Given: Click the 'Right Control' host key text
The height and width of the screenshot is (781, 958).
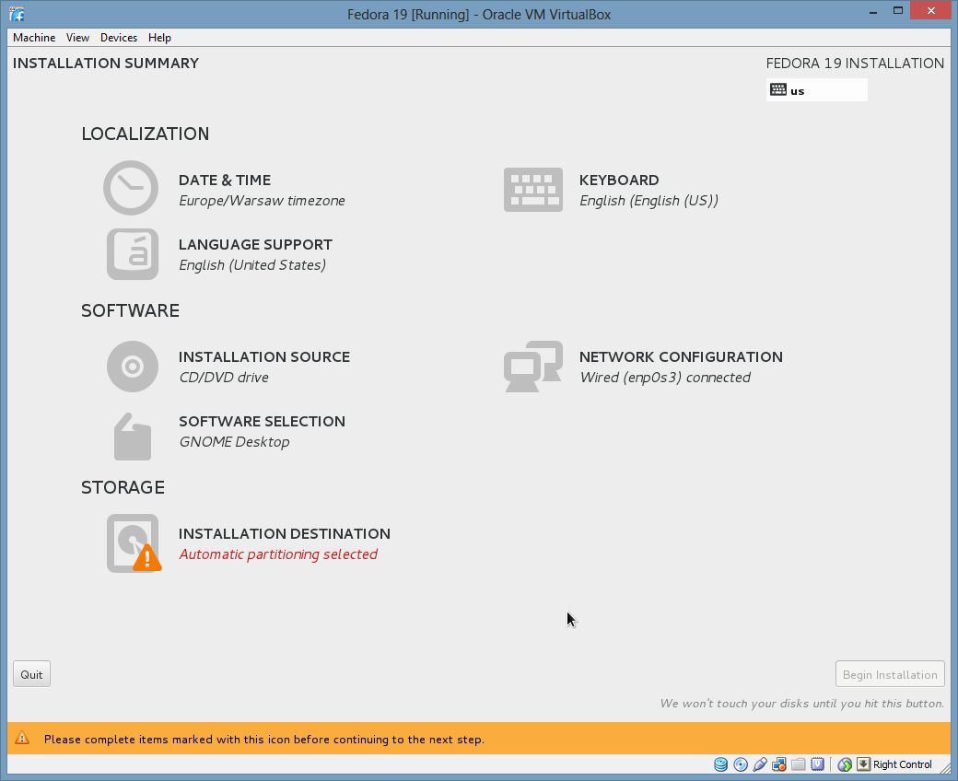Looking at the screenshot, I should click(903, 764).
